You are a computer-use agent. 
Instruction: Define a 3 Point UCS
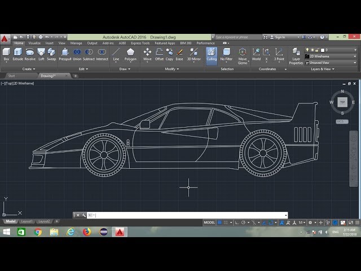(x=279, y=54)
